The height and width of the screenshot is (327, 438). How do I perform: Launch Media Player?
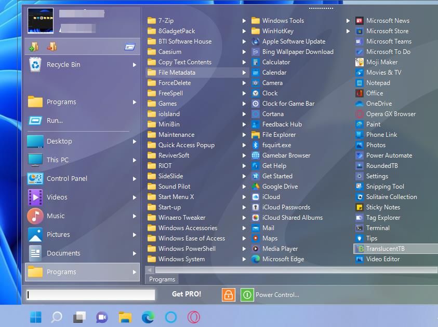(x=275, y=248)
